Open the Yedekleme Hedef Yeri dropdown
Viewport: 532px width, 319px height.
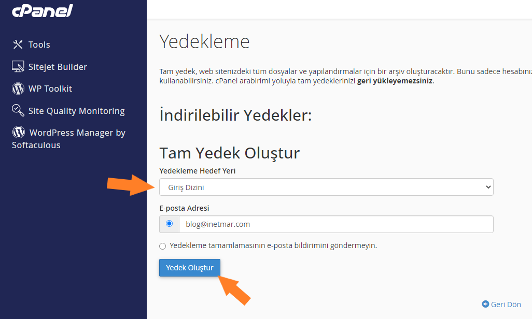click(x=326, y=187)
